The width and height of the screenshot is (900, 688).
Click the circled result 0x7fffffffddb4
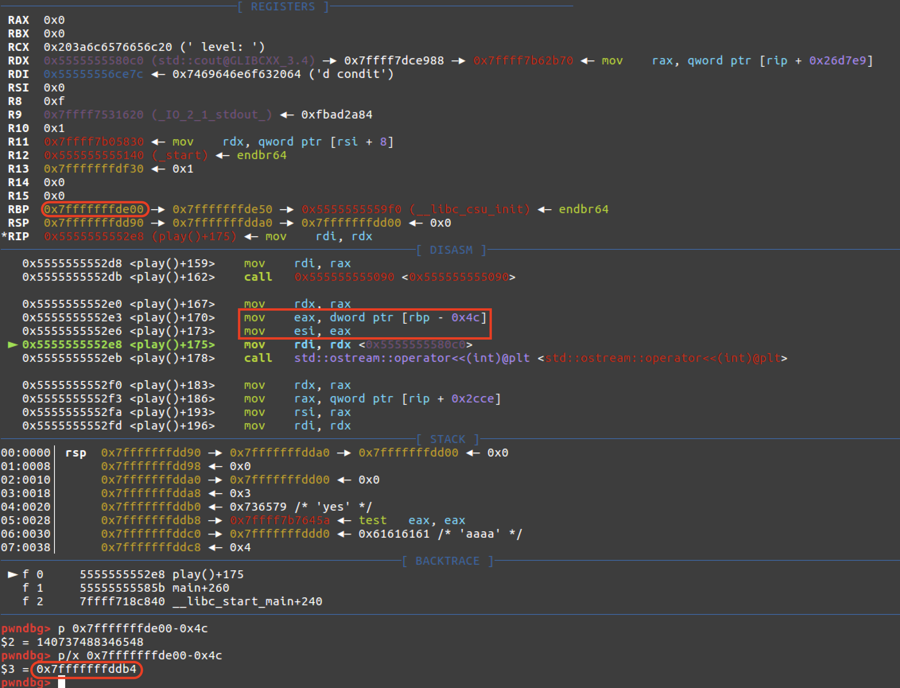tap(86, 669)
